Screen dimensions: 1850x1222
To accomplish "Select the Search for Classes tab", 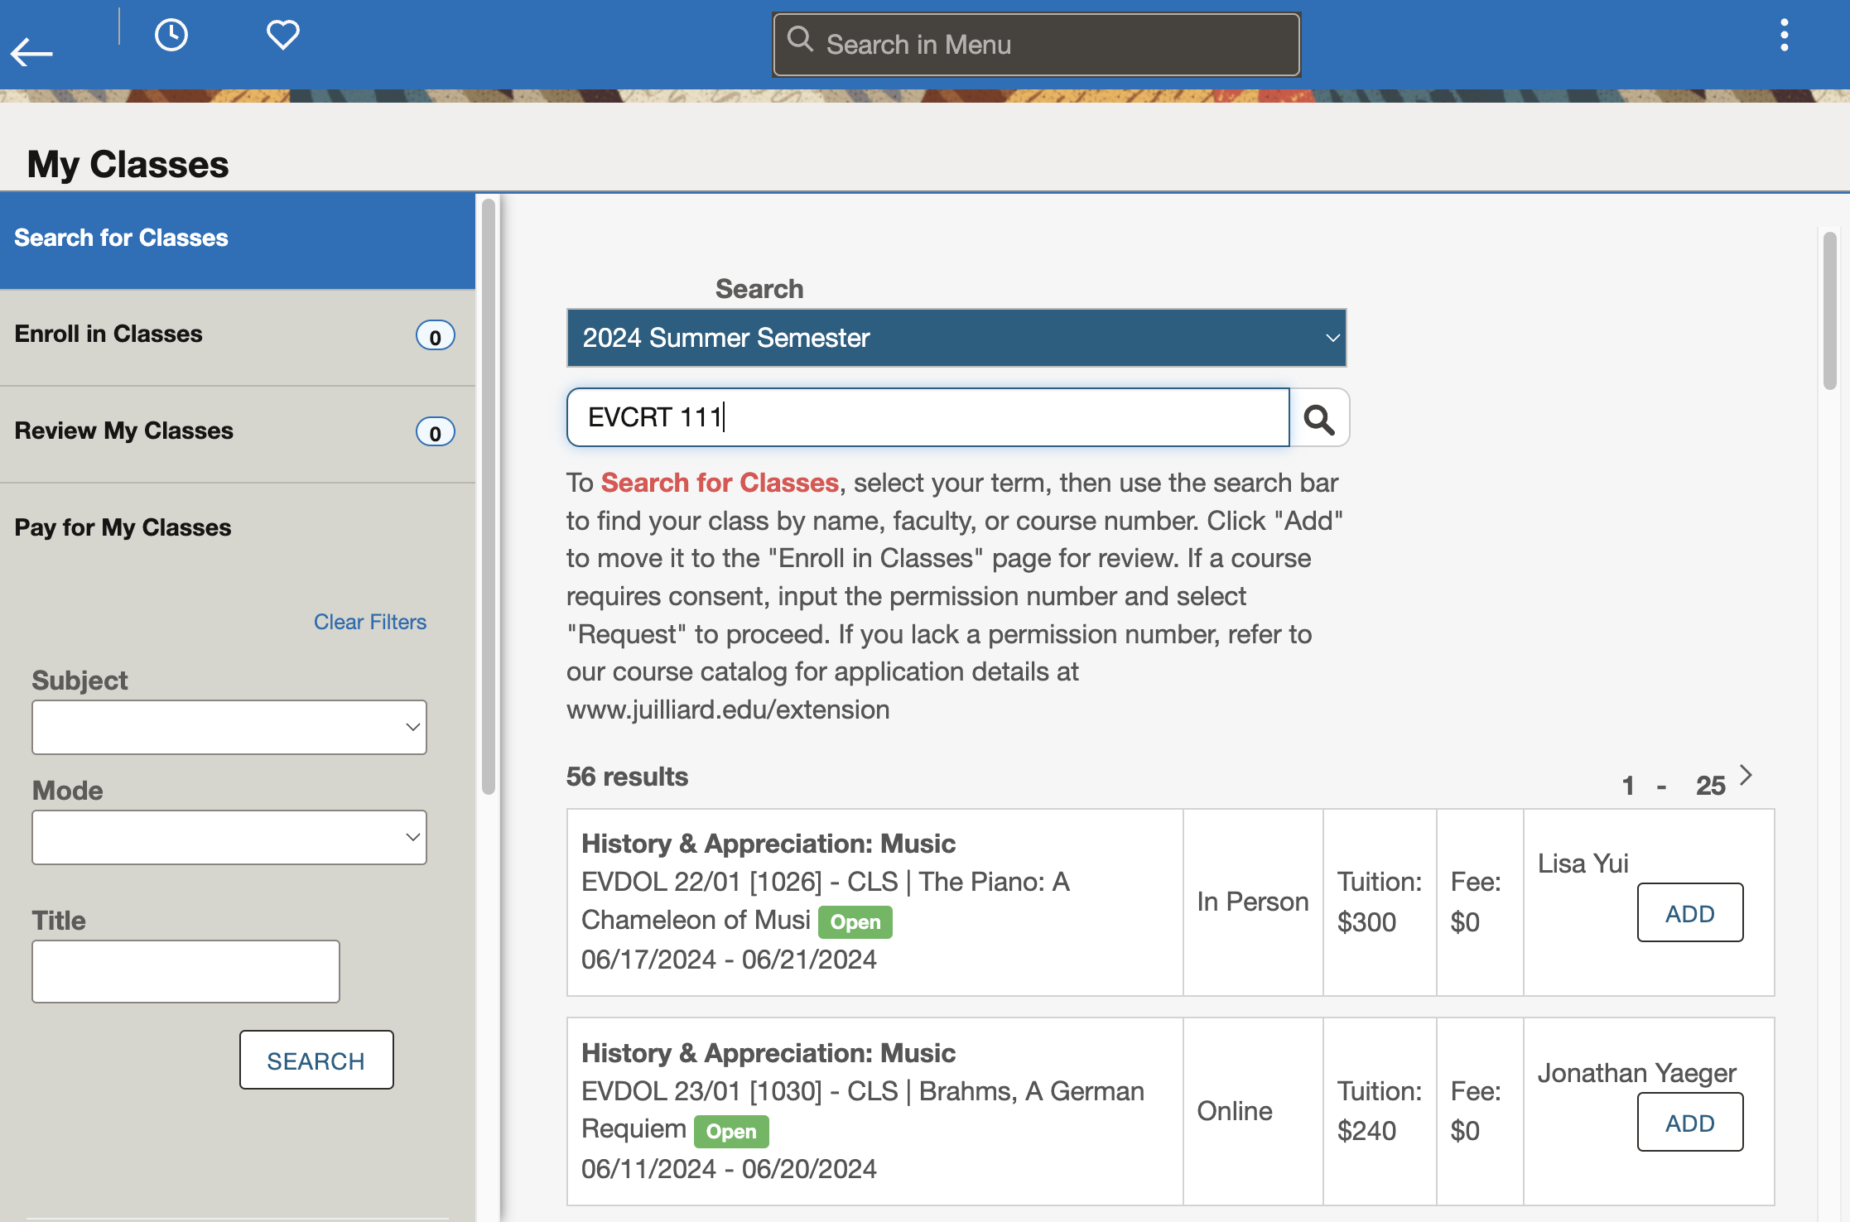I will pos(238,239).
